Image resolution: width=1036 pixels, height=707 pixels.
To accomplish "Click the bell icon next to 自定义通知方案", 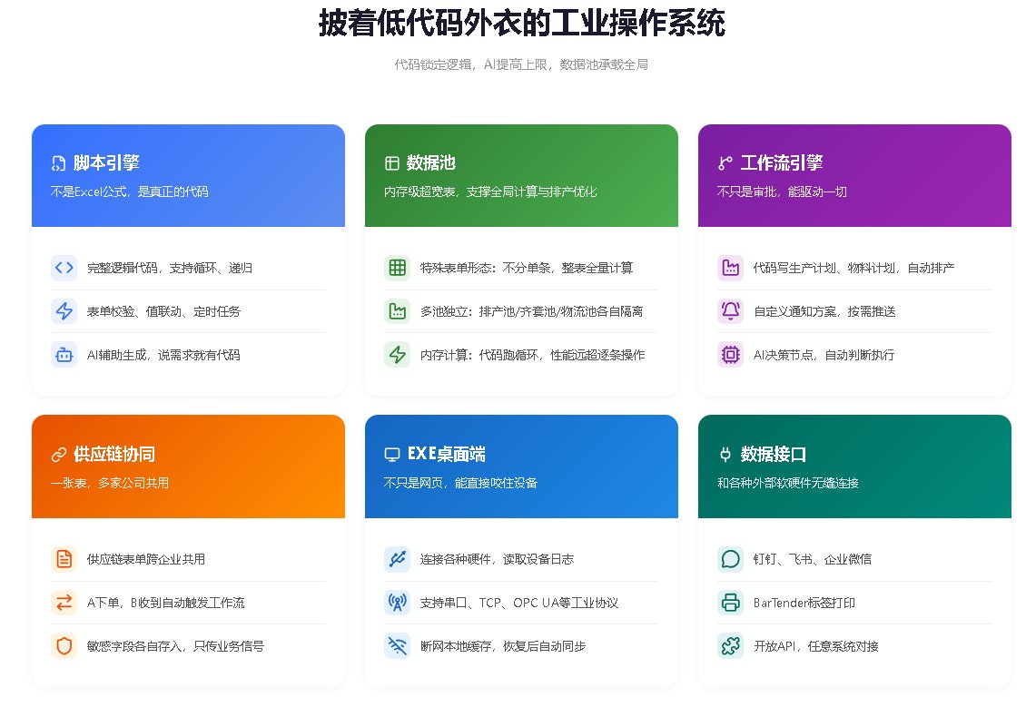I will (730, 311).
